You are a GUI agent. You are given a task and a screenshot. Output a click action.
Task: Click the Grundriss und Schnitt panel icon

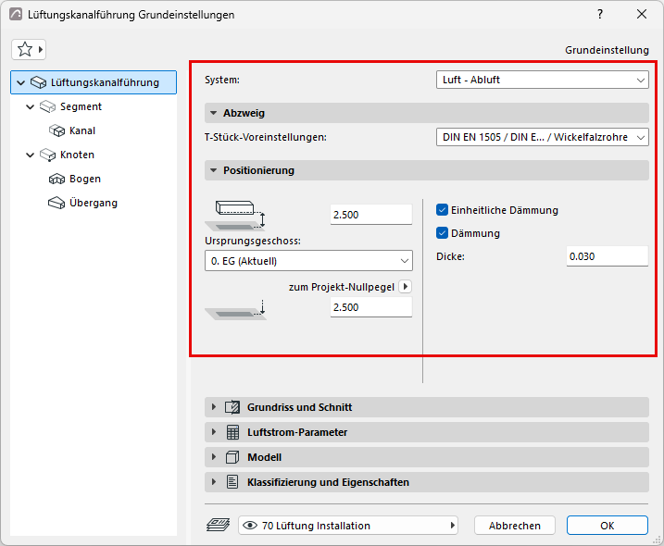[232, 407]
